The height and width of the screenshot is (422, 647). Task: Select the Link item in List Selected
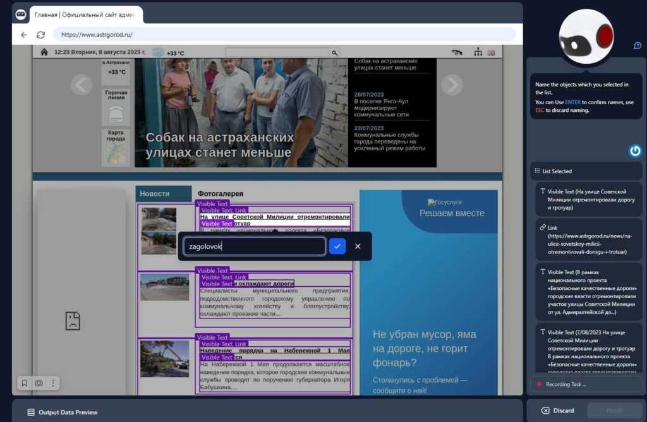[588, 239]
